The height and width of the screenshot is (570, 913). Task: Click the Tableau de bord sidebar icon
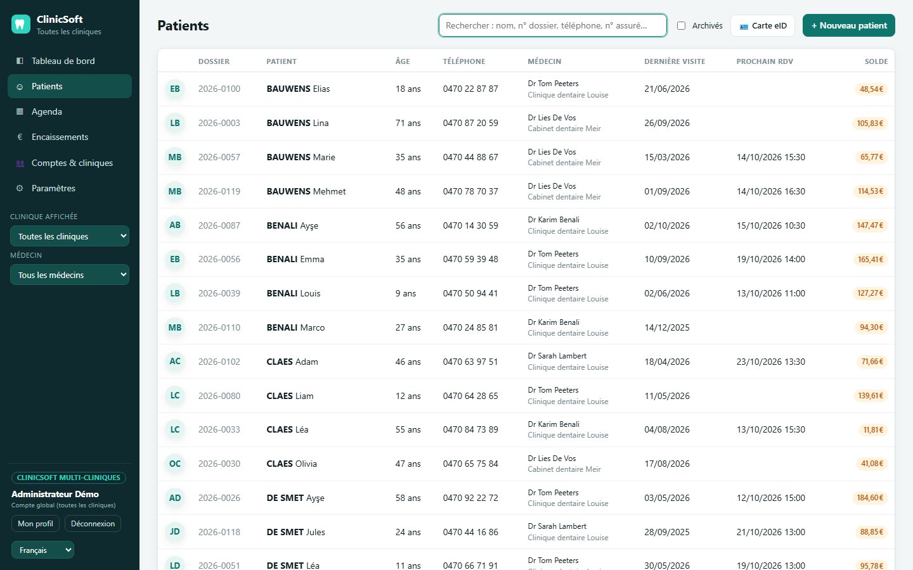20,61
